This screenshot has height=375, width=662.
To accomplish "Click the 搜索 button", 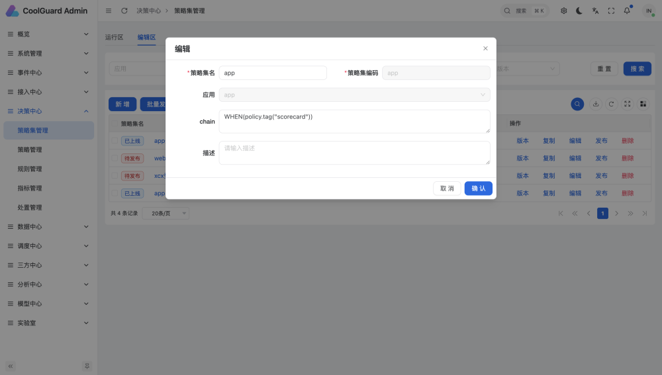I will coord(637,69).
